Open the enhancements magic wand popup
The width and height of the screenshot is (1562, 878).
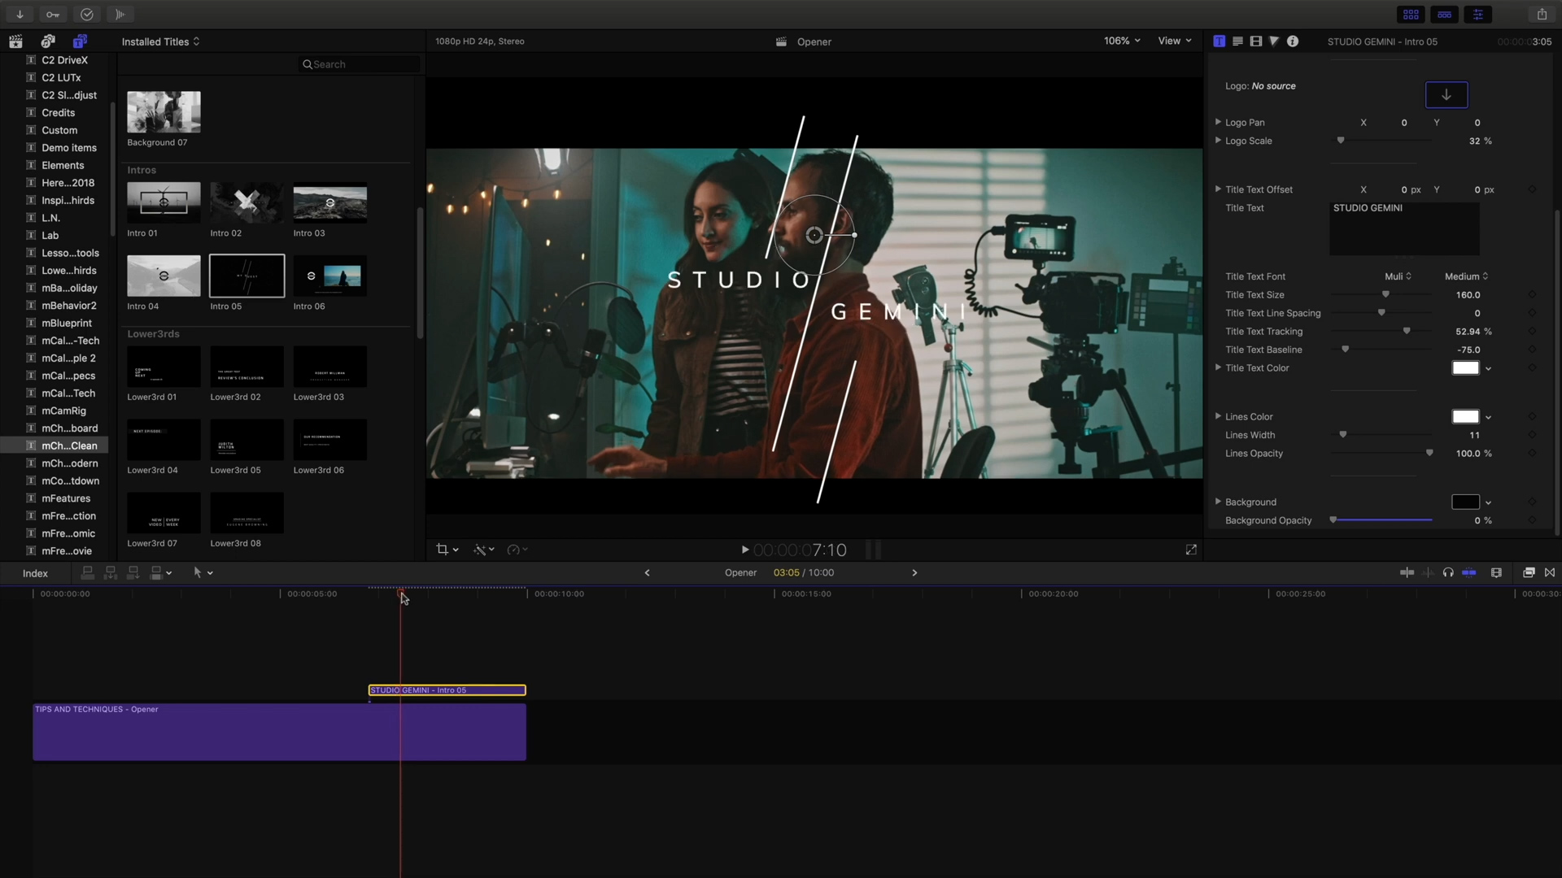(x=484, y=550)
